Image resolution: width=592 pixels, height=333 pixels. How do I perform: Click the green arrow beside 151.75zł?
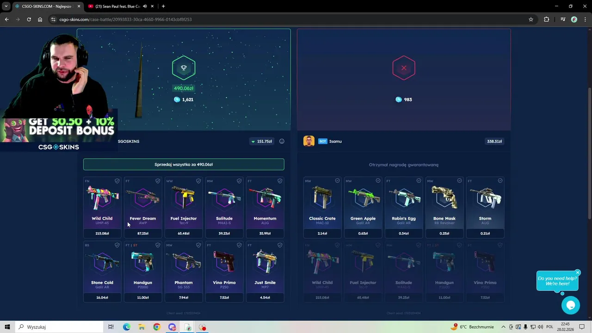[253, 142]
